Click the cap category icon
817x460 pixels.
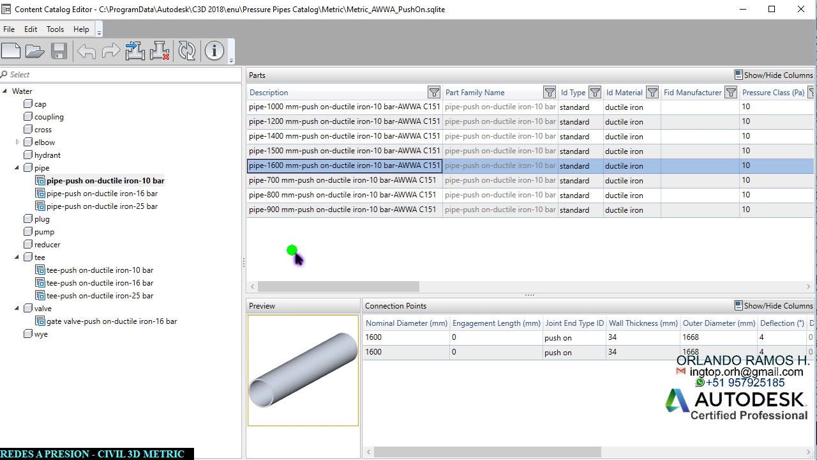click(x=28, y=104)
